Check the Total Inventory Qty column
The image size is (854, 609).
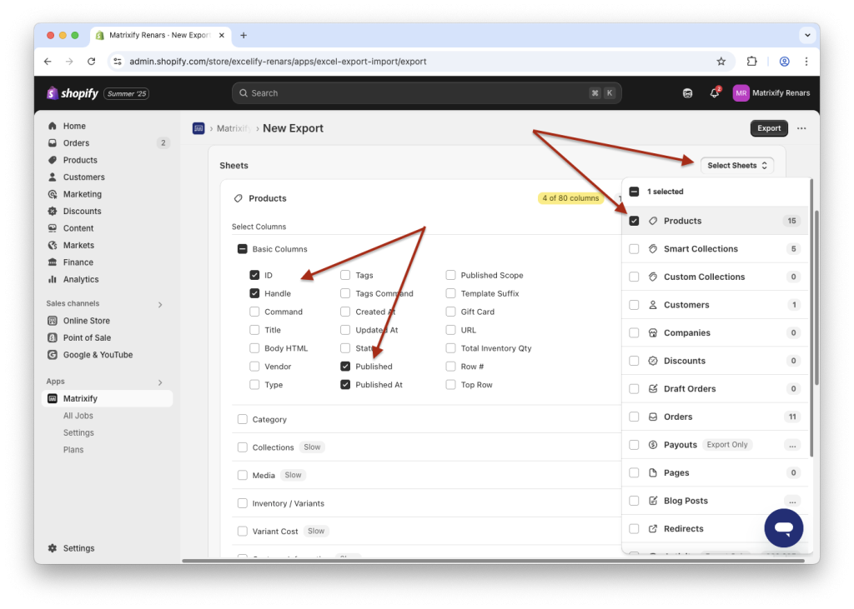point(450,347)
